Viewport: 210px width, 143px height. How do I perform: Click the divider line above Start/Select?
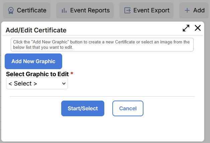(102, 96)
